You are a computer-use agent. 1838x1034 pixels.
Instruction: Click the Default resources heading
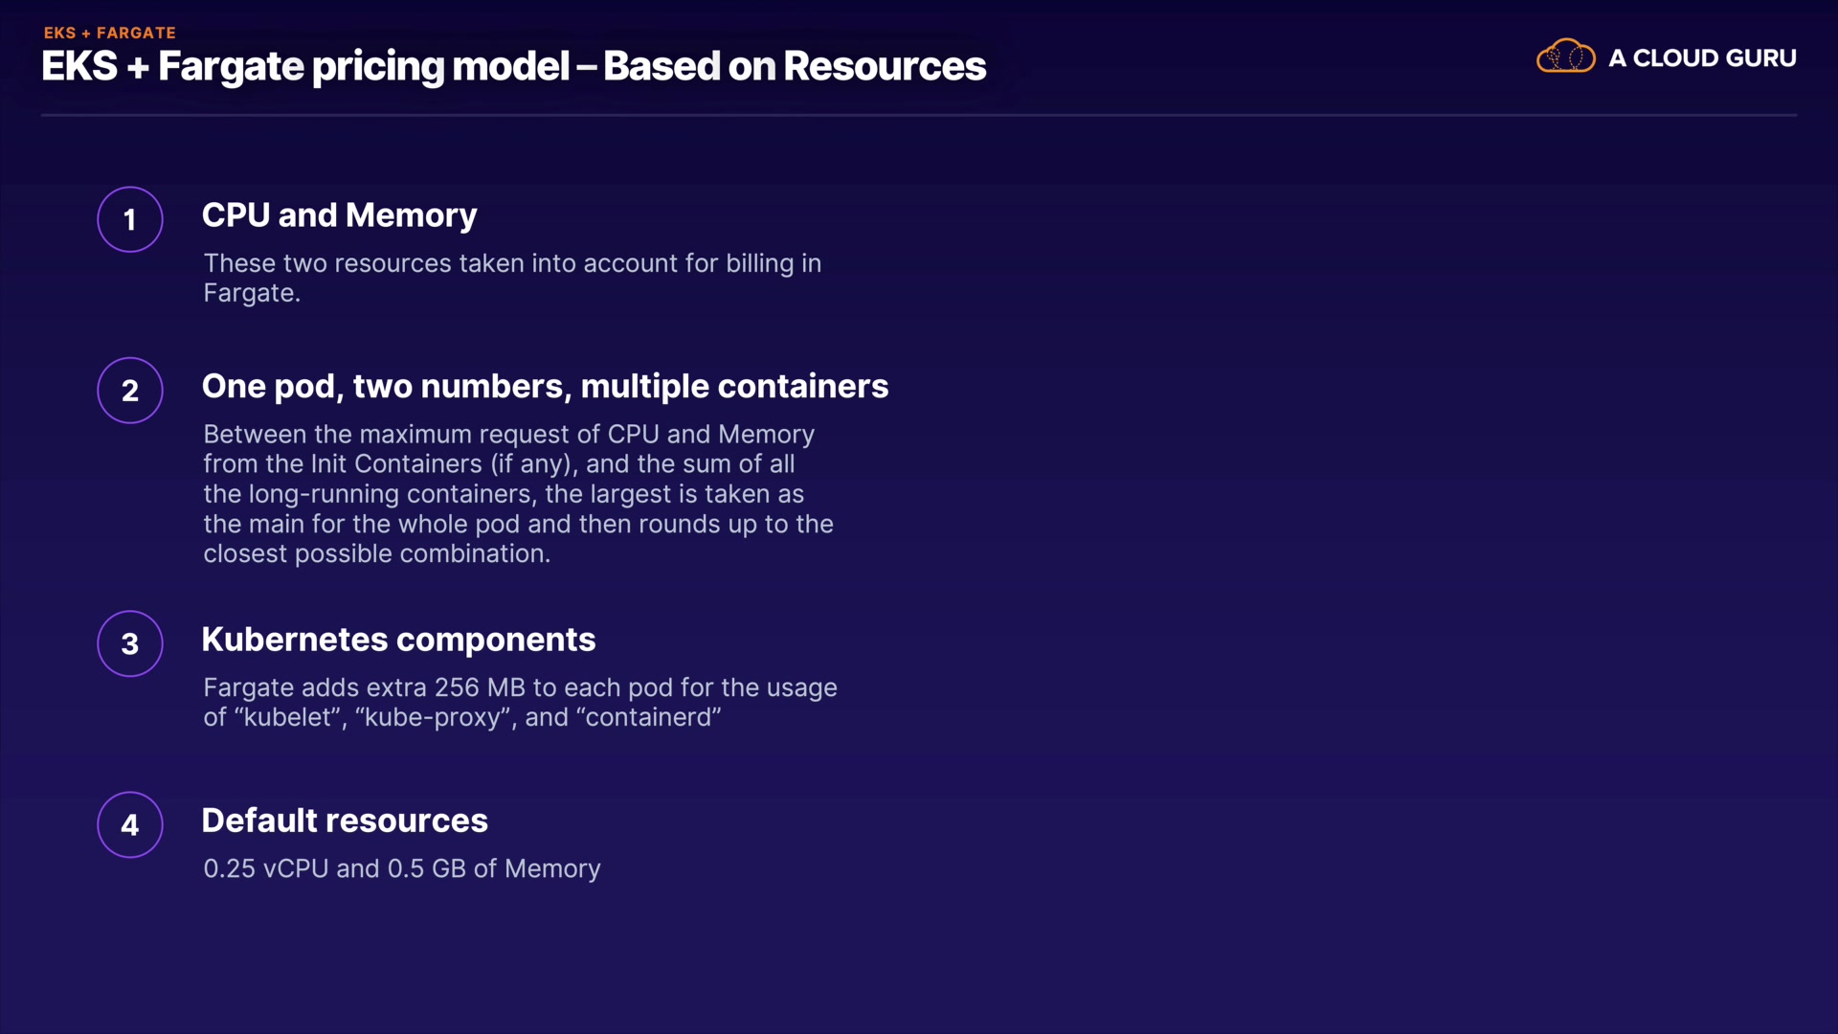click(345, 820)
